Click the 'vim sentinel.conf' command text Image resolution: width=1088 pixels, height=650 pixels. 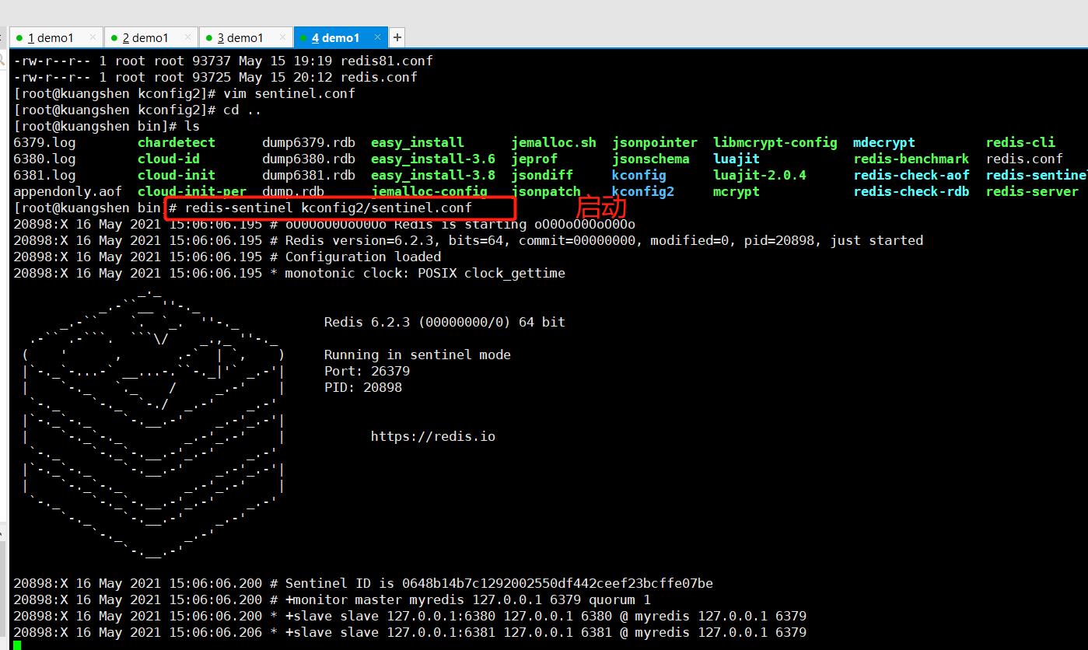(x=289, y=93)
